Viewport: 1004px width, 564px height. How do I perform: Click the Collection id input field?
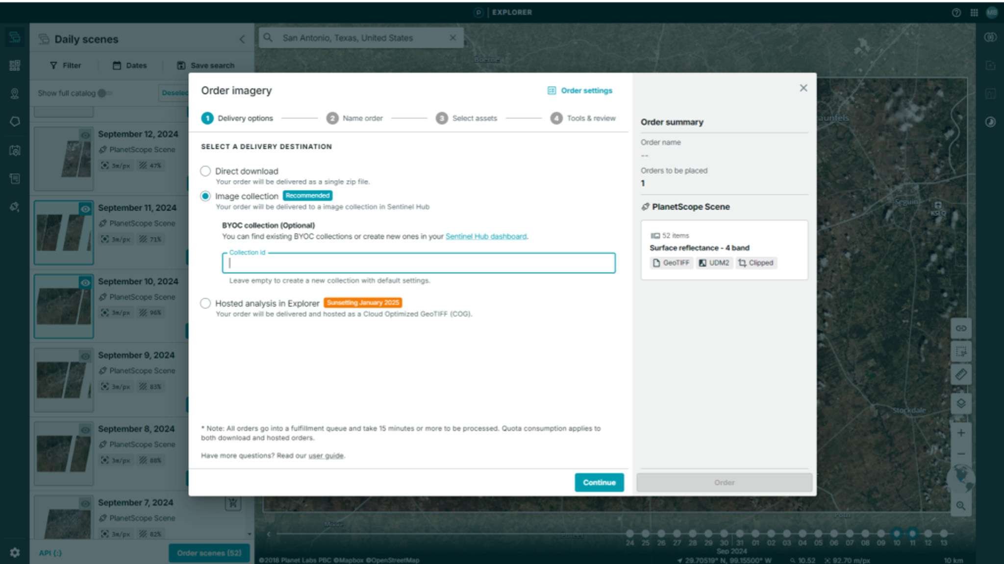(419, 263)
